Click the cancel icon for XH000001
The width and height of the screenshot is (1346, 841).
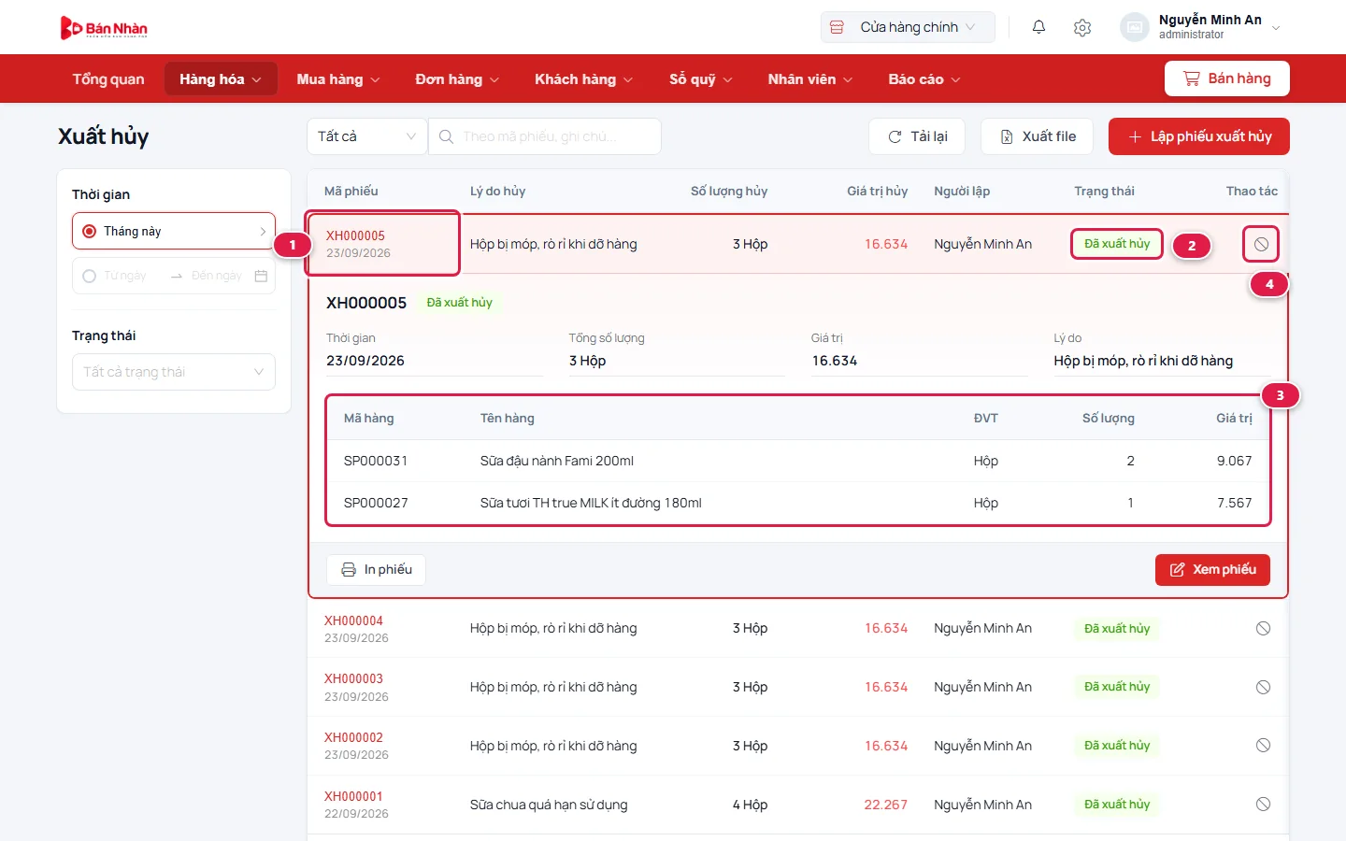[1263, 805]
